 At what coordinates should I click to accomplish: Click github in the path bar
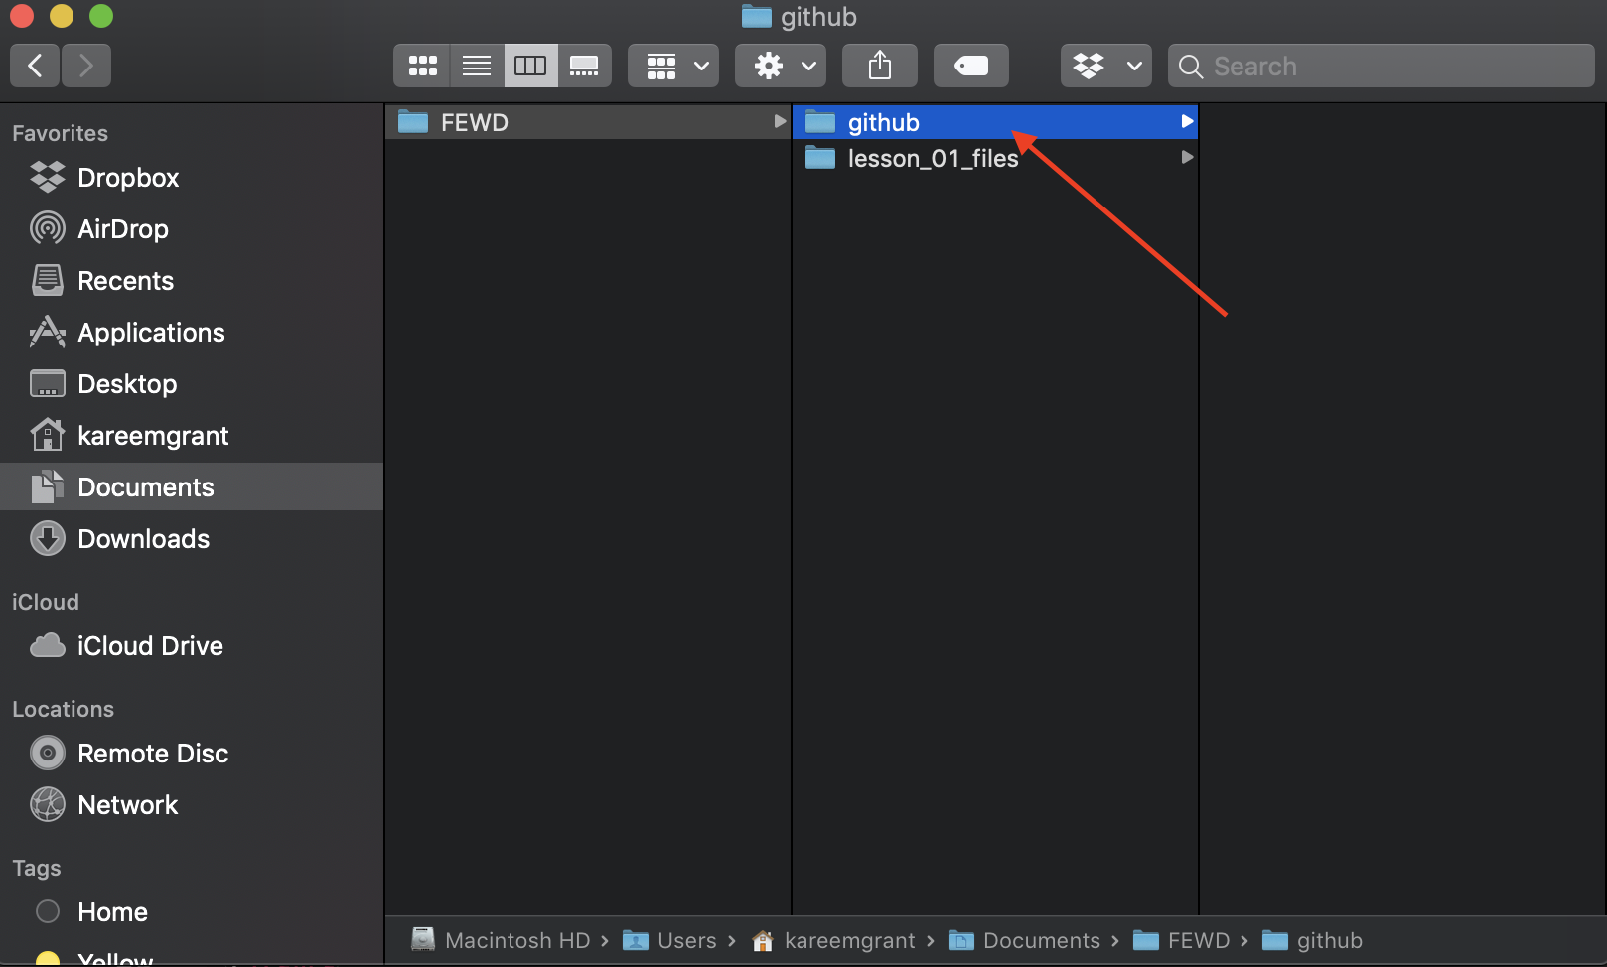click(x=1312, y=940)
